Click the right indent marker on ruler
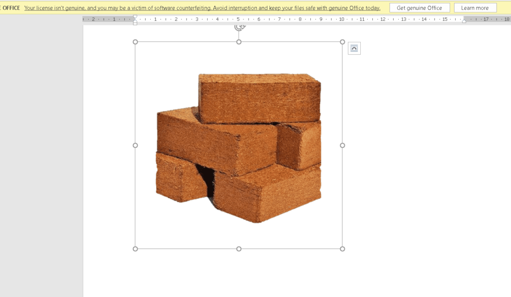 pos(464,21)
